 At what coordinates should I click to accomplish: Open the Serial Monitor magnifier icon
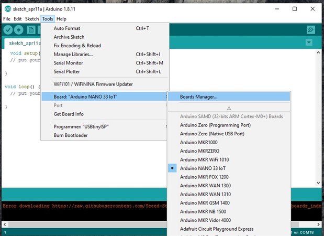tap(310, 30)
